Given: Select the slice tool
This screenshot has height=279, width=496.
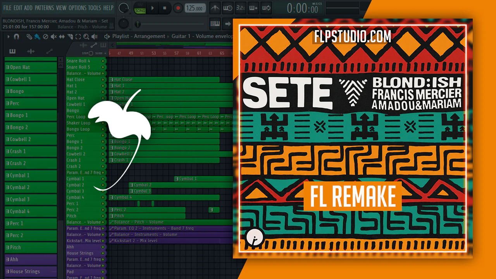Looking at the screenshot, I should (70, 36).
